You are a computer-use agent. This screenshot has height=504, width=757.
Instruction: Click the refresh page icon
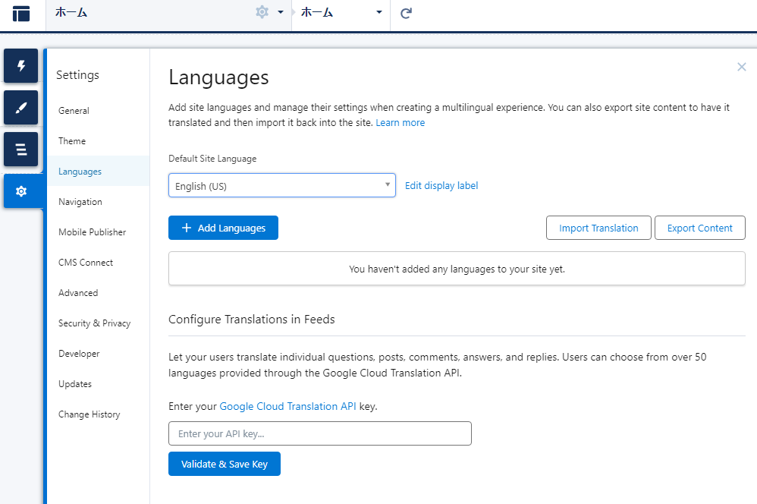coord(406,13)
